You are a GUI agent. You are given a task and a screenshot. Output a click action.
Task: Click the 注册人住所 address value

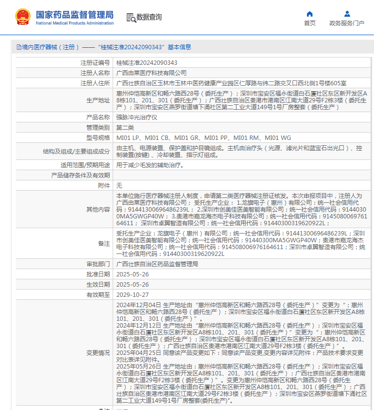pos(231,83)
